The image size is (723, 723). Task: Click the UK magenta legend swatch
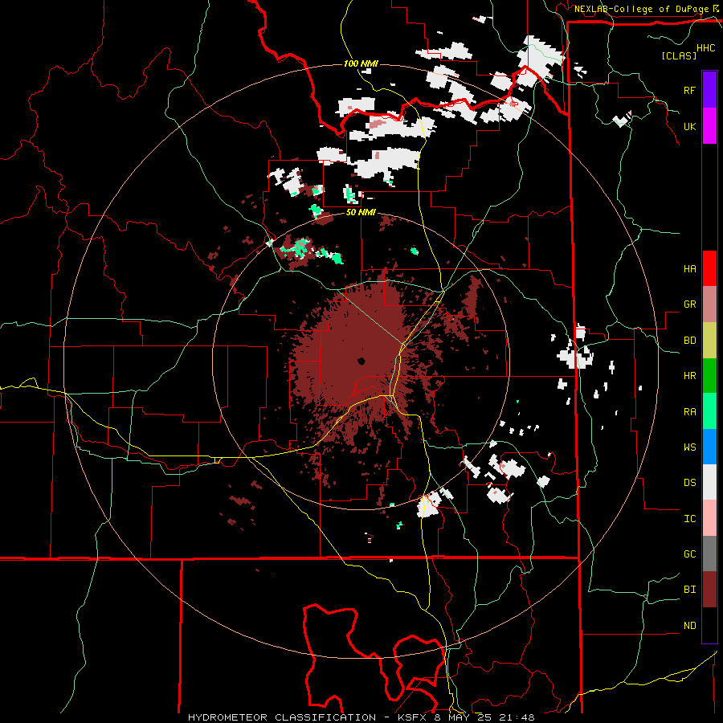click(709, 125)
